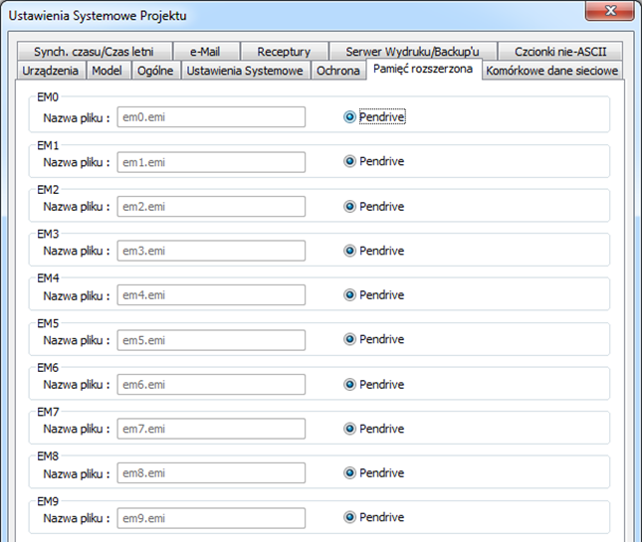
Task: Click the EM0 group label
Action: pyautogui.click(x=48, y=96)
